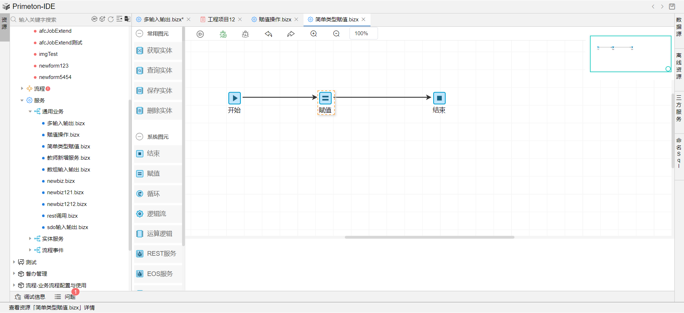Expand the 实体服务 tree folder
The height and width of the screenshot is (313, 684).
pyautogui.click(x=30, y=239)
